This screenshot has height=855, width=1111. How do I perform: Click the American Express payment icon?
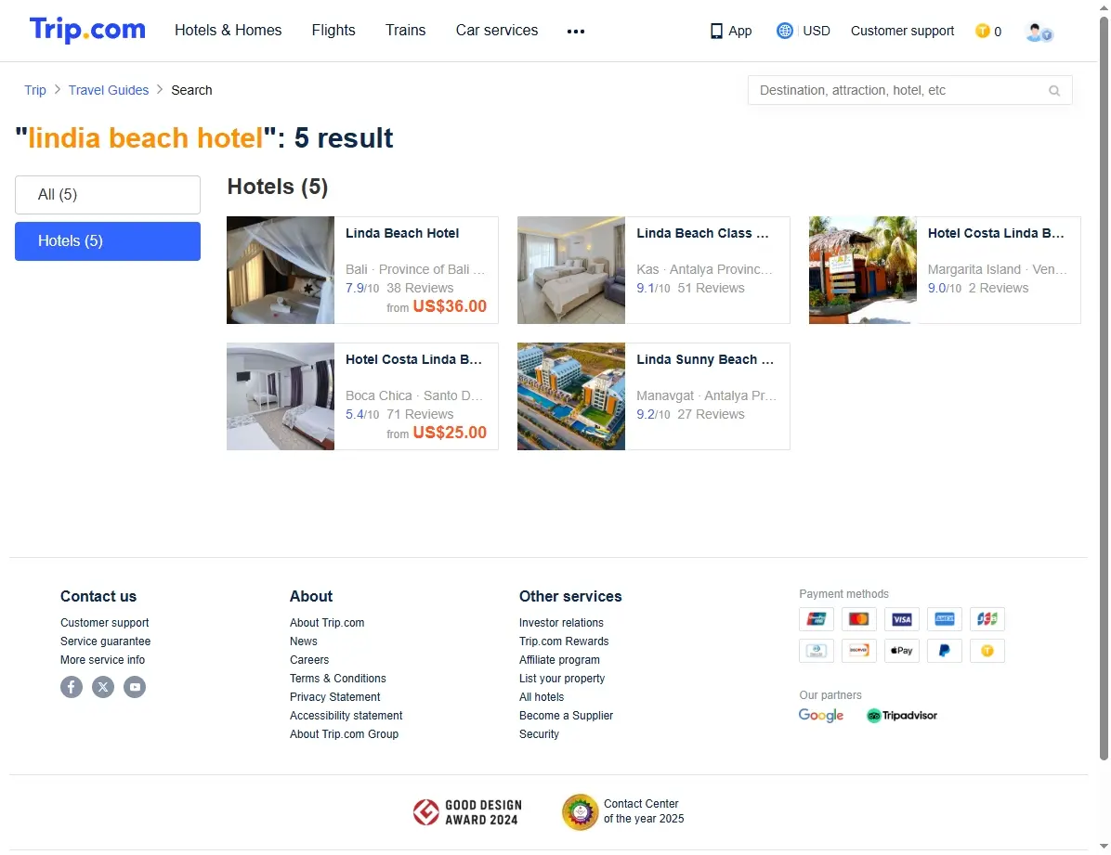click(x=945, y=619)
